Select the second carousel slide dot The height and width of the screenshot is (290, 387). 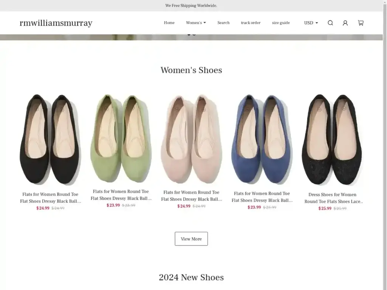[194, 34]
